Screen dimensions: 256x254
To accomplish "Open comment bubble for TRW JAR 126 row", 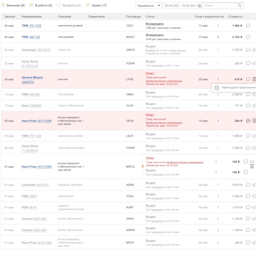I will coord(248,37).
